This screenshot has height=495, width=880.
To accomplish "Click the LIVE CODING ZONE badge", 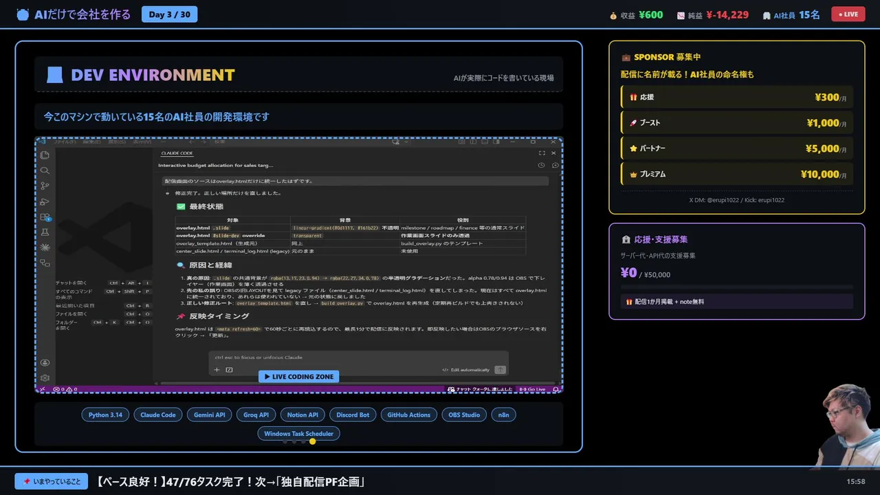I will (x=298, y=377).
